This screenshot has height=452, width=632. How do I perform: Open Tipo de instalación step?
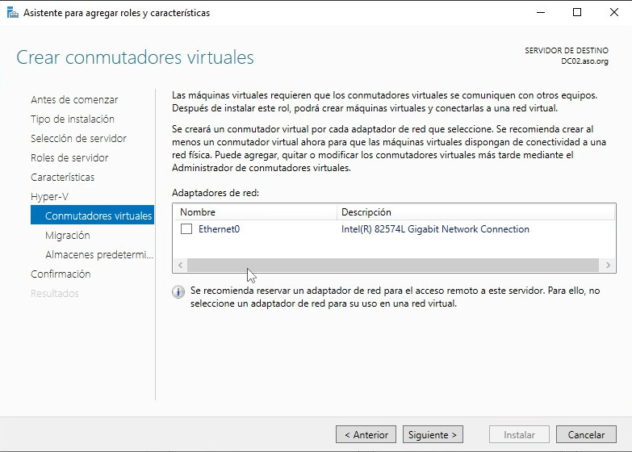73,119
